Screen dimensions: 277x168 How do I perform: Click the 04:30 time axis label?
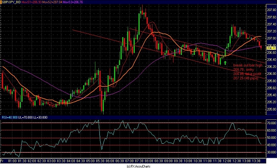pos(81,161)
